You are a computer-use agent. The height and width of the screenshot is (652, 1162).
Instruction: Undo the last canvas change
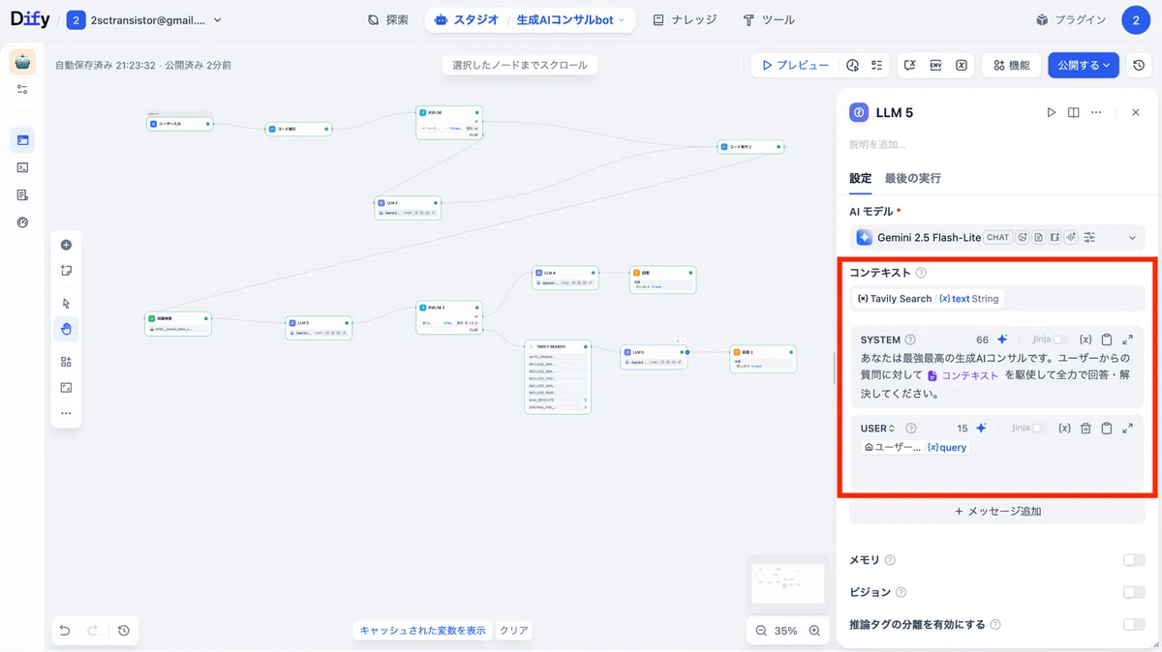click(x=65, y=631)
